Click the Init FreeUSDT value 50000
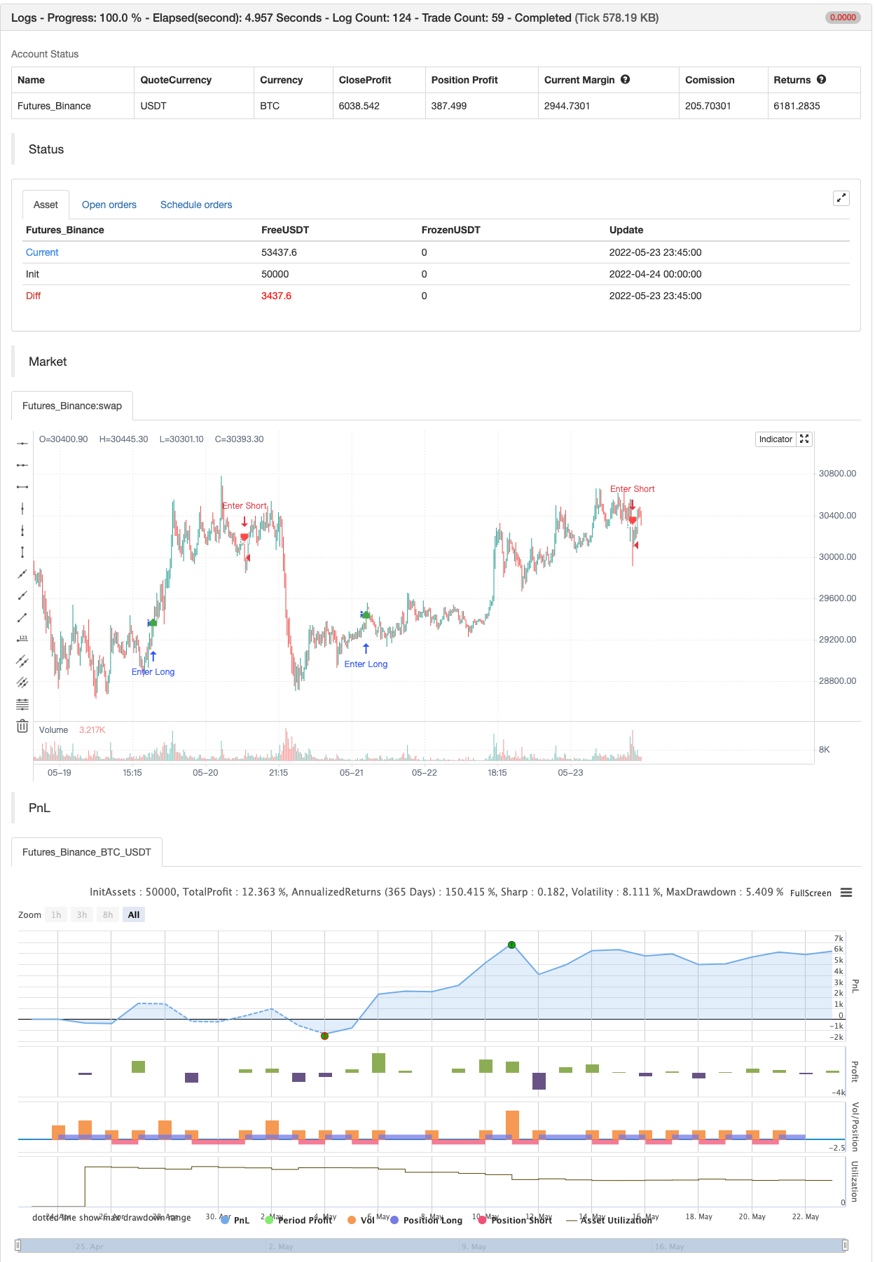This screenshot has height=1262, width=875. coord(275,274)
